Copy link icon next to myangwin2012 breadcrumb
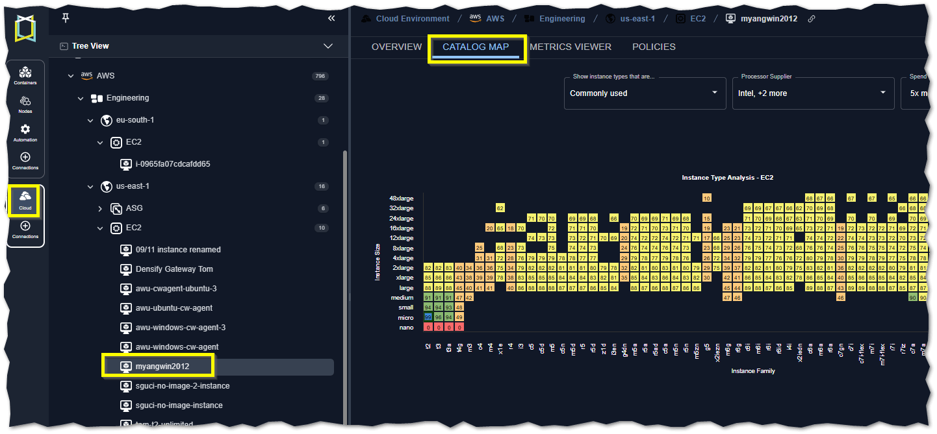The width and height of the screenshot is (937, 434). coord(811,19)
